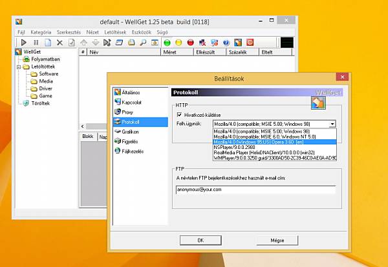Select the Töröltek tree item
The width and height of the screenshot is (388, 267).
pos(41,103)
